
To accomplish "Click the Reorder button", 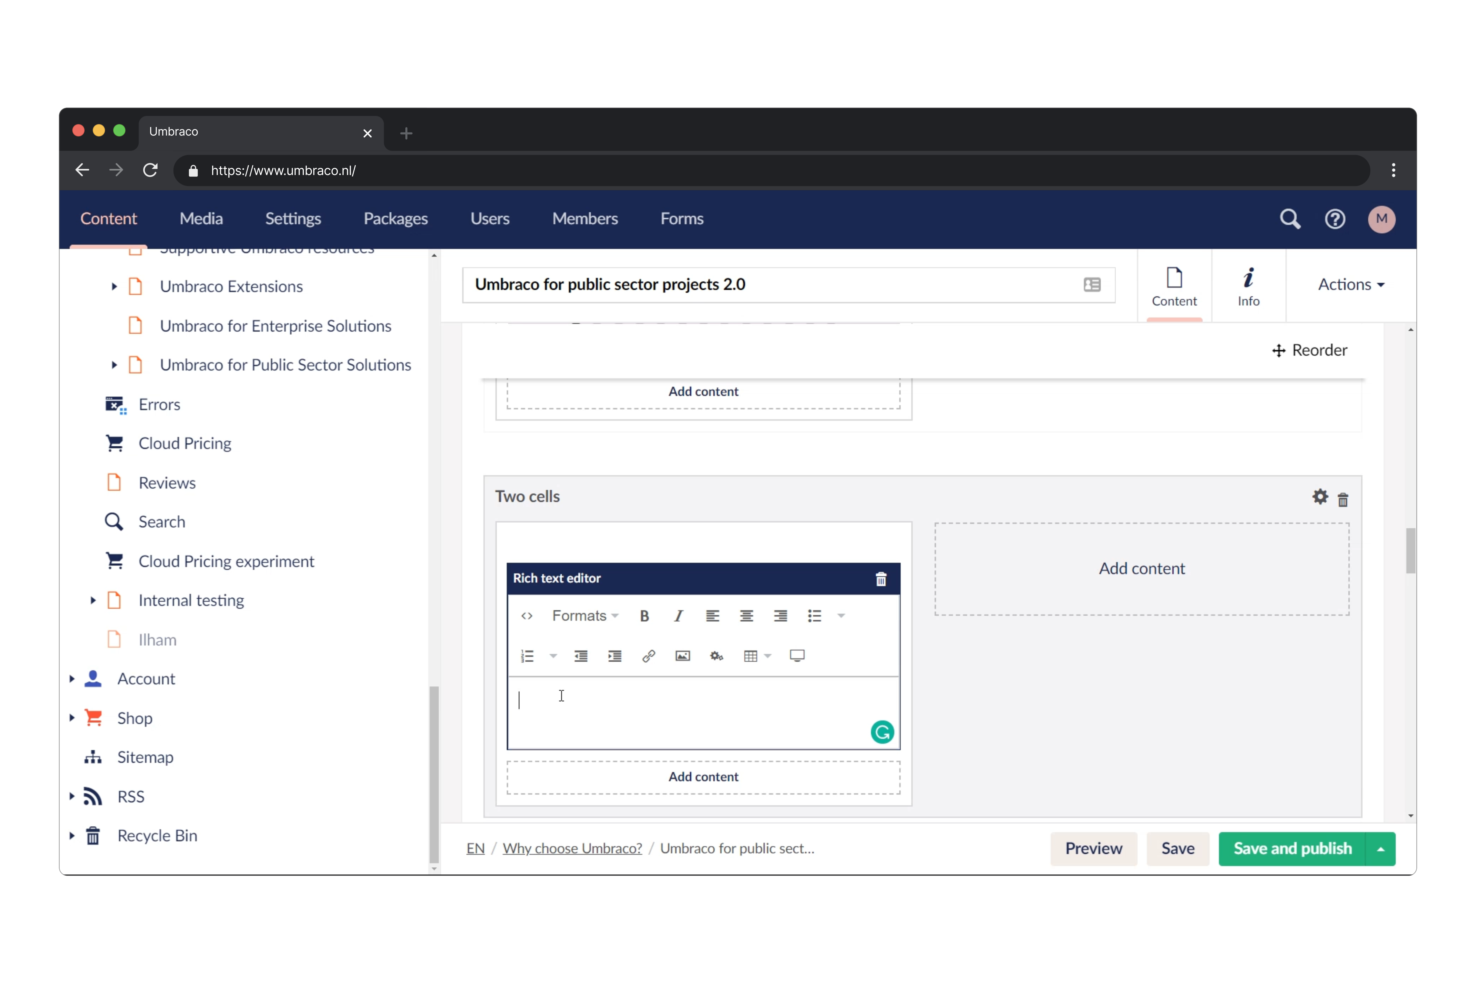I will (1309, 350).
